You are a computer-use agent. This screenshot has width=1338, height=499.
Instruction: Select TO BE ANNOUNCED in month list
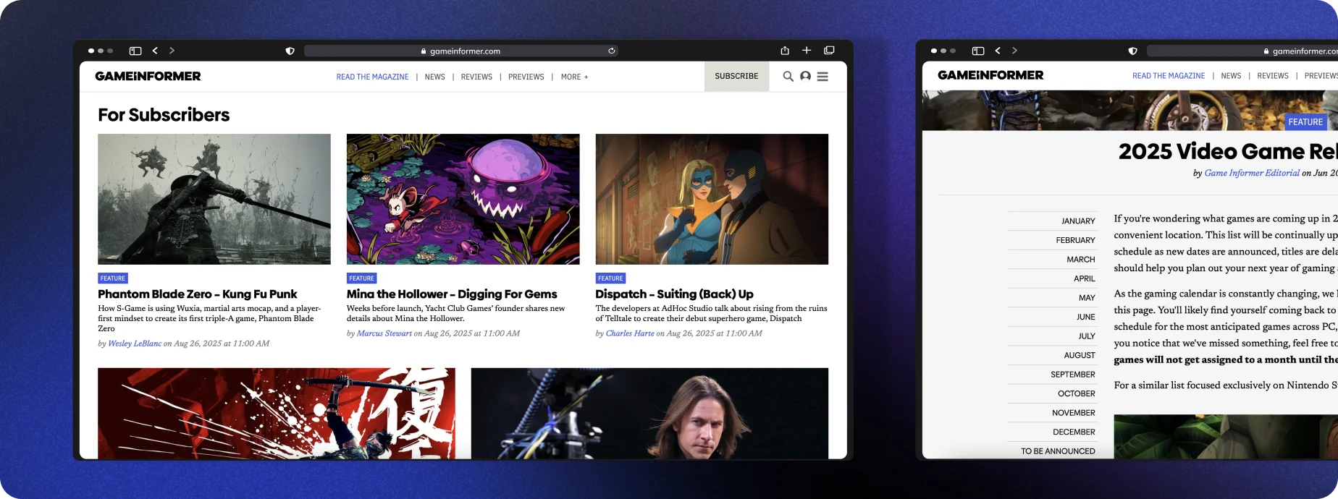1058,451
